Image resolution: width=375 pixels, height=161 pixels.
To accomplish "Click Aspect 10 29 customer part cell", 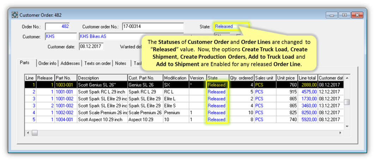I will click(x=145, y=119).
